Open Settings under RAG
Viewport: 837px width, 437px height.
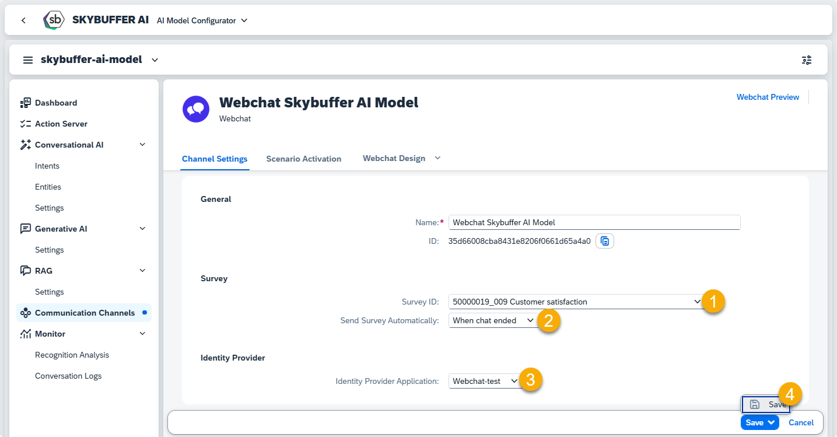pos(50,292)
